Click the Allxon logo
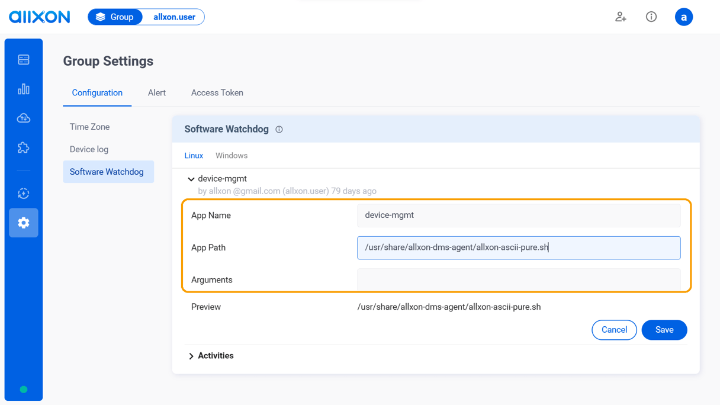The image size is (720, 405). click(x=39, y=17)
